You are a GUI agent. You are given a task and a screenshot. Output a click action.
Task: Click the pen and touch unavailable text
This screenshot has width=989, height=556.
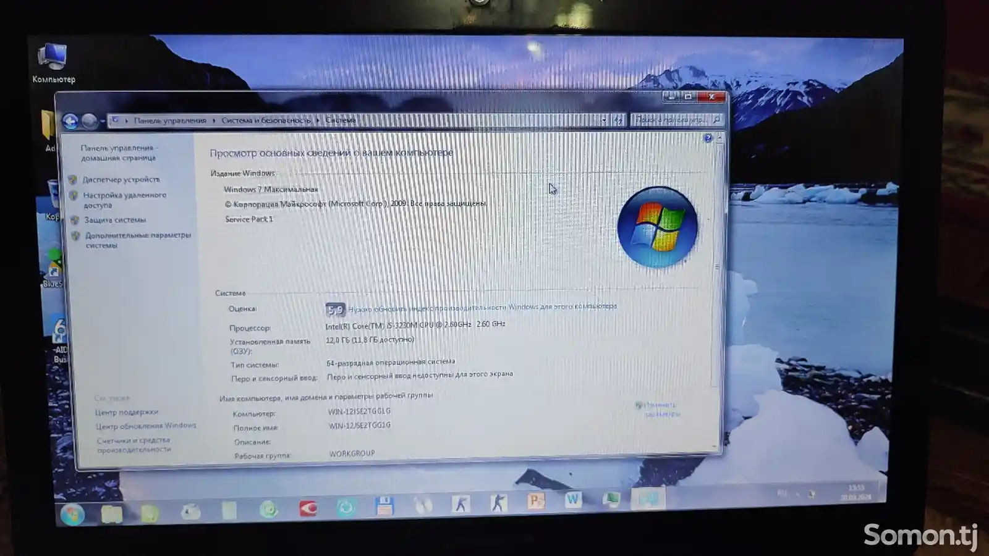(420, 376)
